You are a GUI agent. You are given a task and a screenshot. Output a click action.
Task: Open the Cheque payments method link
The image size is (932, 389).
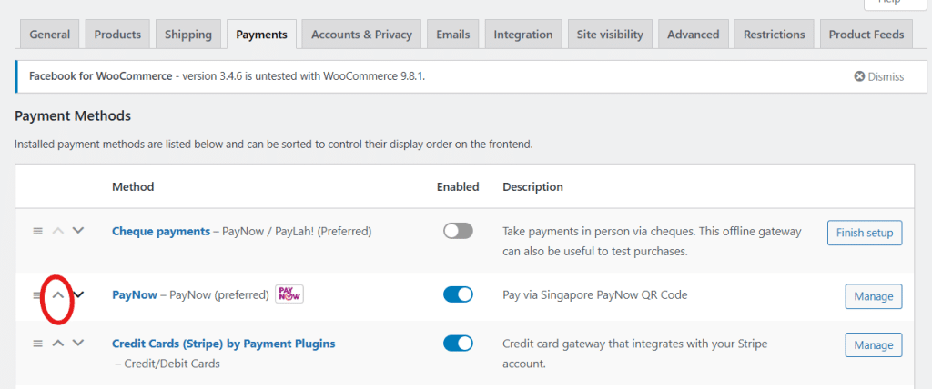160,231
